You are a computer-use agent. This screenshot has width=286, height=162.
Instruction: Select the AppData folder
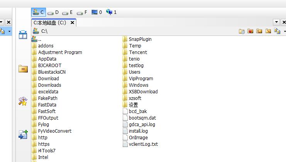click(44, 59)
